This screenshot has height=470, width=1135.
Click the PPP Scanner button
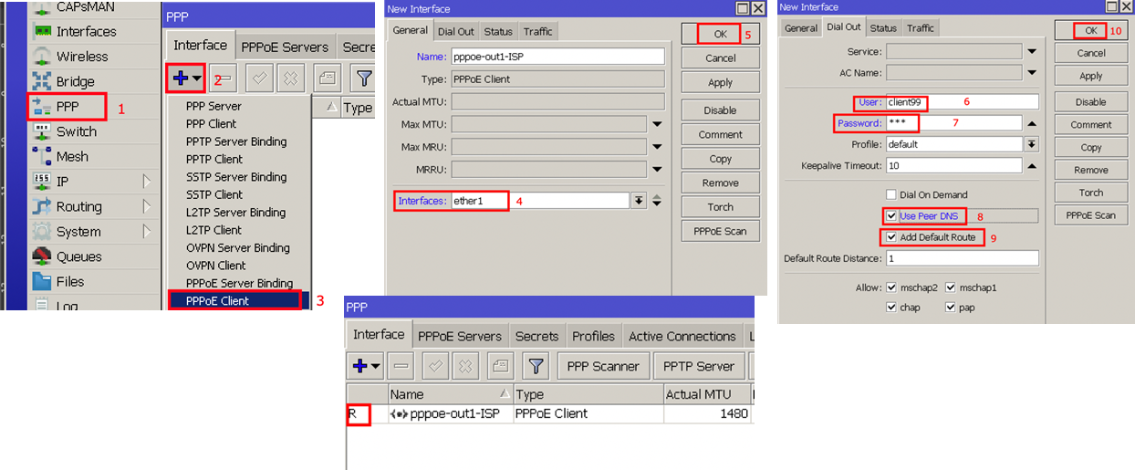click(603, 366)
